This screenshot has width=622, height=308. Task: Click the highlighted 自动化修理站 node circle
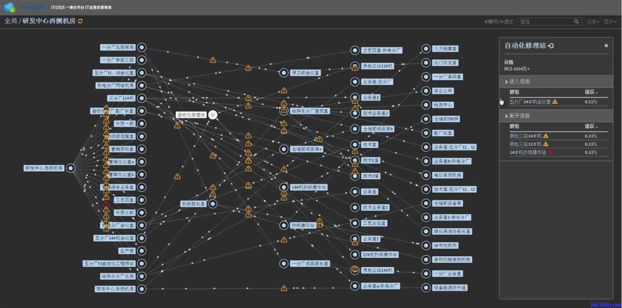click(213, 115)
